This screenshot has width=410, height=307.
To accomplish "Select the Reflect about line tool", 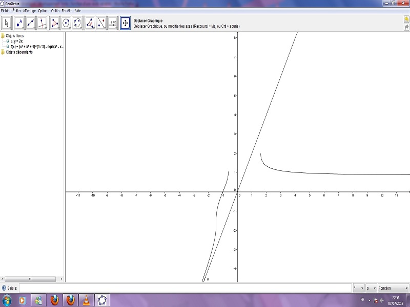I will 101,23.
